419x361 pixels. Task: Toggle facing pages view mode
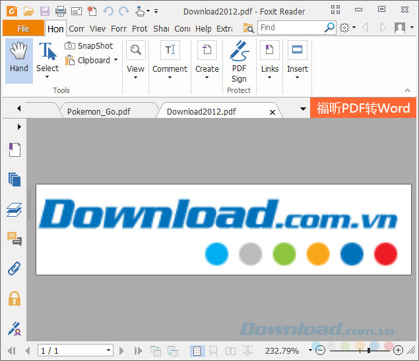[230, 351]
